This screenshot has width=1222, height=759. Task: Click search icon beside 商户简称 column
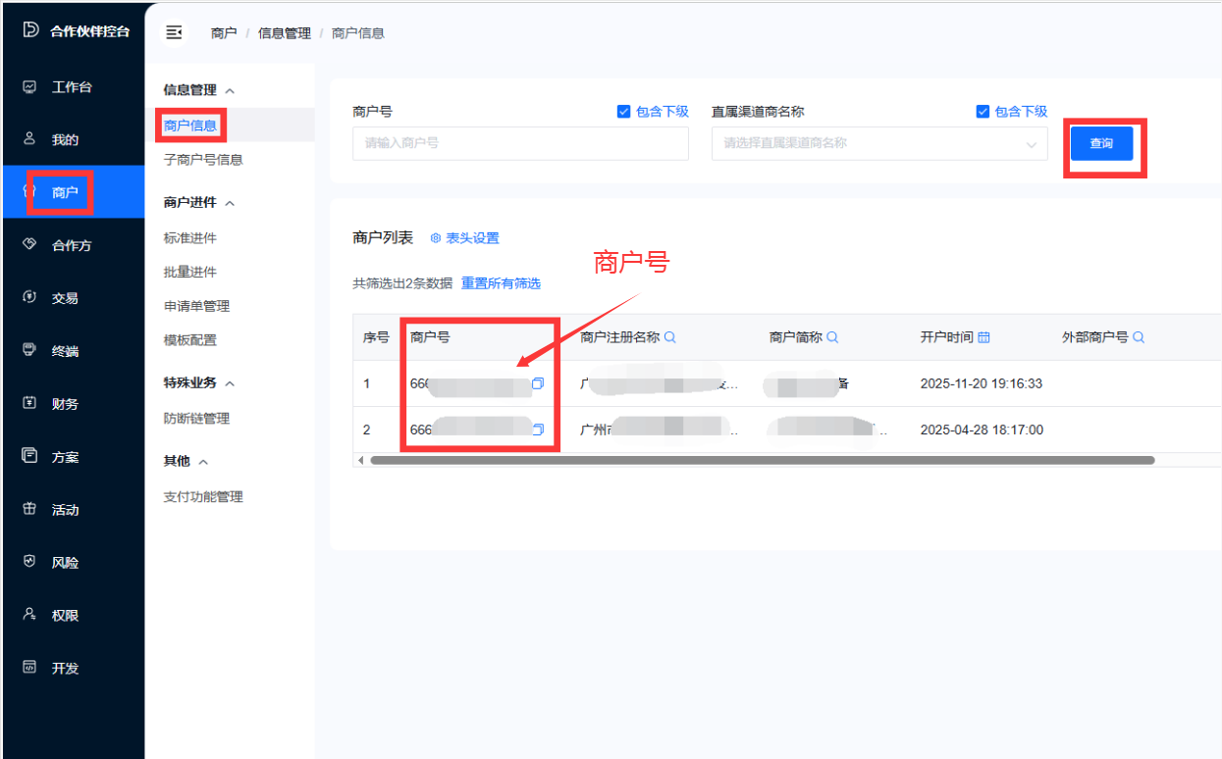(832, 337)
